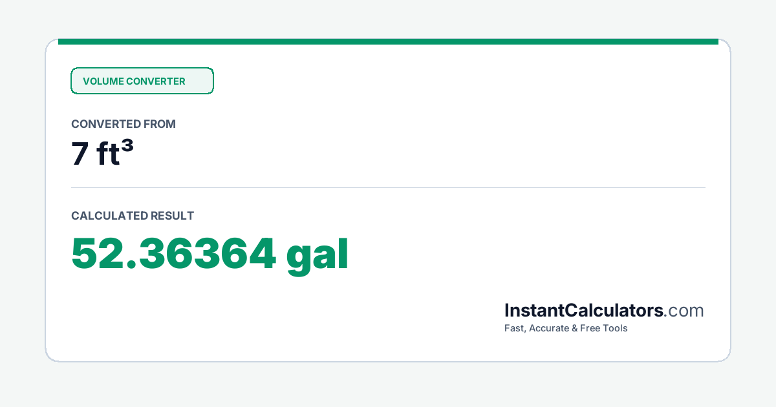The height and width of the screenshot is (407, 776).
Task: Click the green accent bar atop card
Action: tap(388, 41)
